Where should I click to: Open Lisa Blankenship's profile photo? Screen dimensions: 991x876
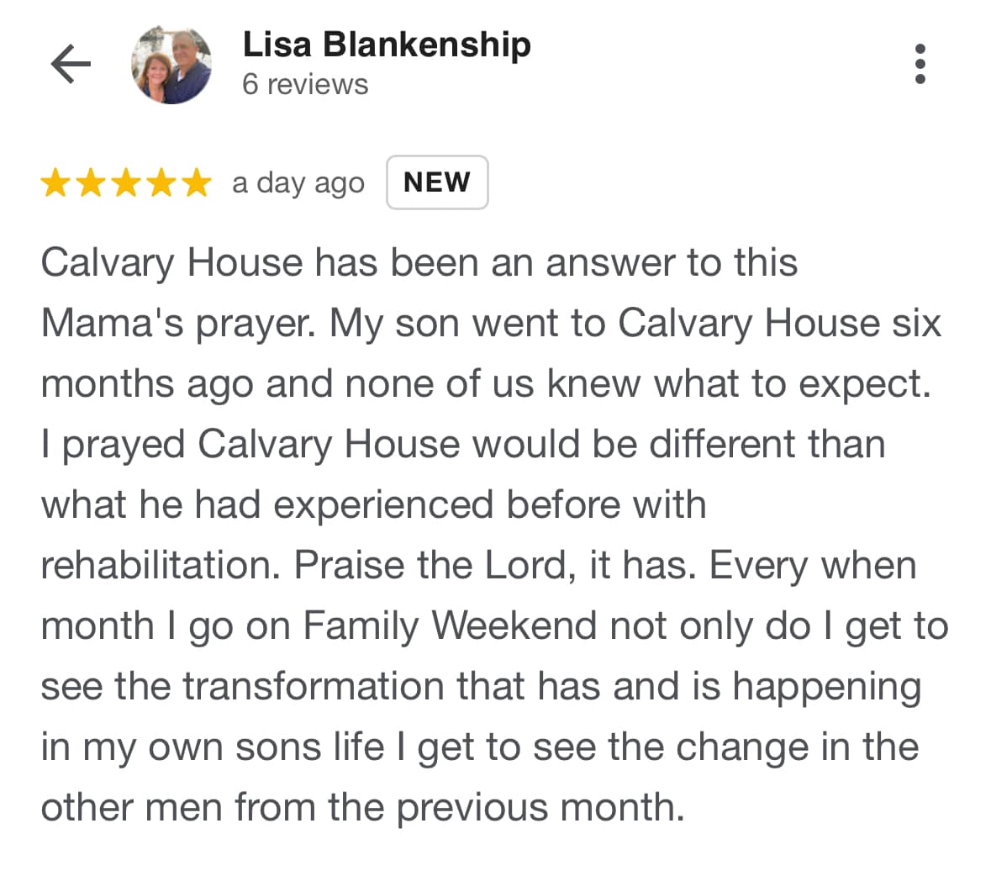coord(171,65)
